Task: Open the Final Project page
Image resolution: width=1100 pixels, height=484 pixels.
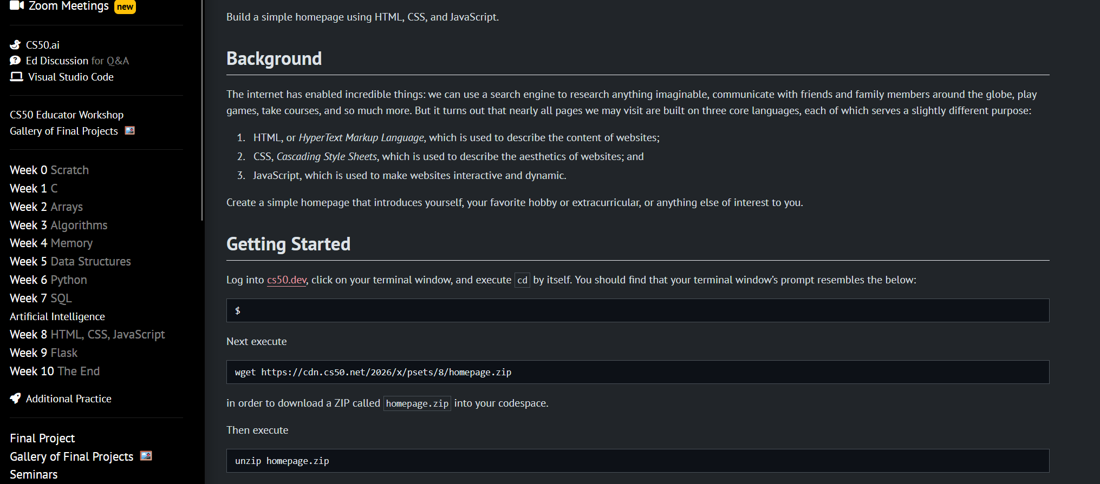Action: (x=42, y=438)
